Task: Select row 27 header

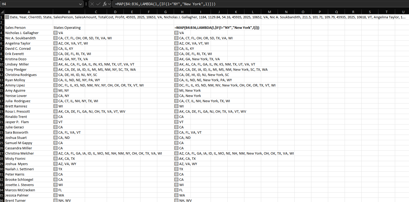Action: [2, 153]
